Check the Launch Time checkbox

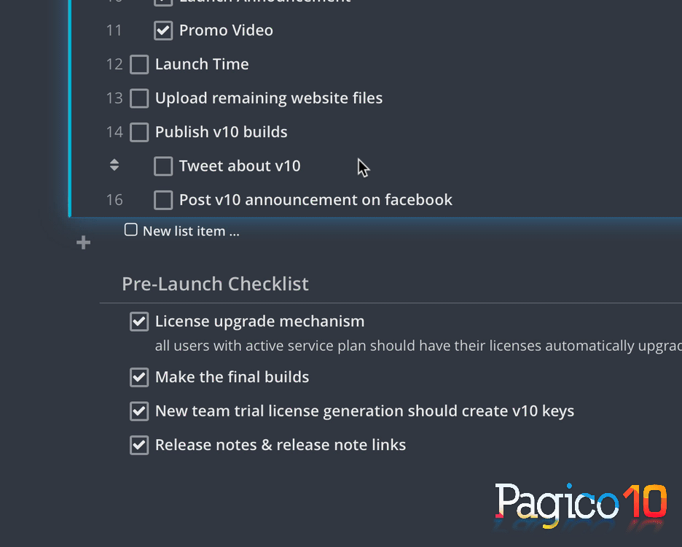pyautogui.click(x=139, y=64)
